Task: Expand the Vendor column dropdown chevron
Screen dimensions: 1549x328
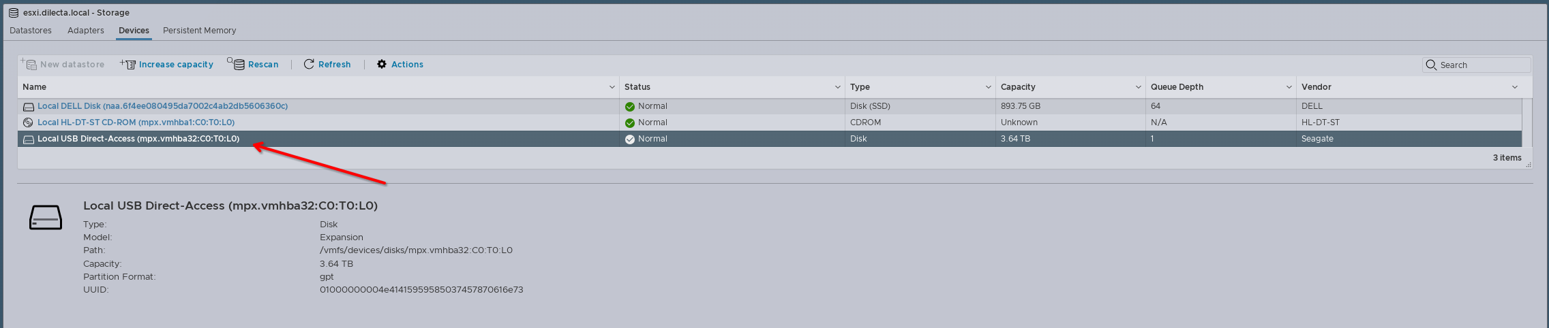Action: coord(1515,87)
